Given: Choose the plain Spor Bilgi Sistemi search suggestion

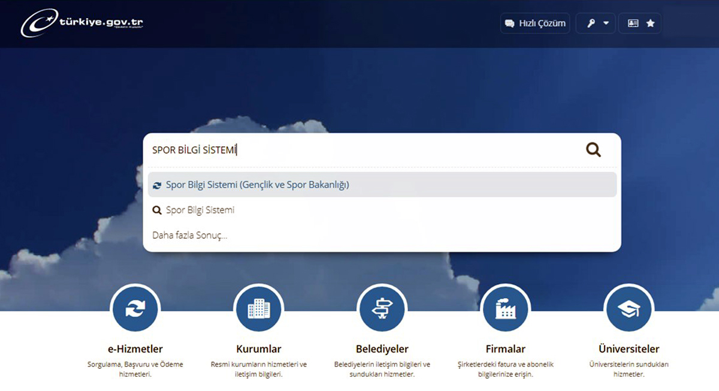Looking at the screenshot, I should 382,210.
